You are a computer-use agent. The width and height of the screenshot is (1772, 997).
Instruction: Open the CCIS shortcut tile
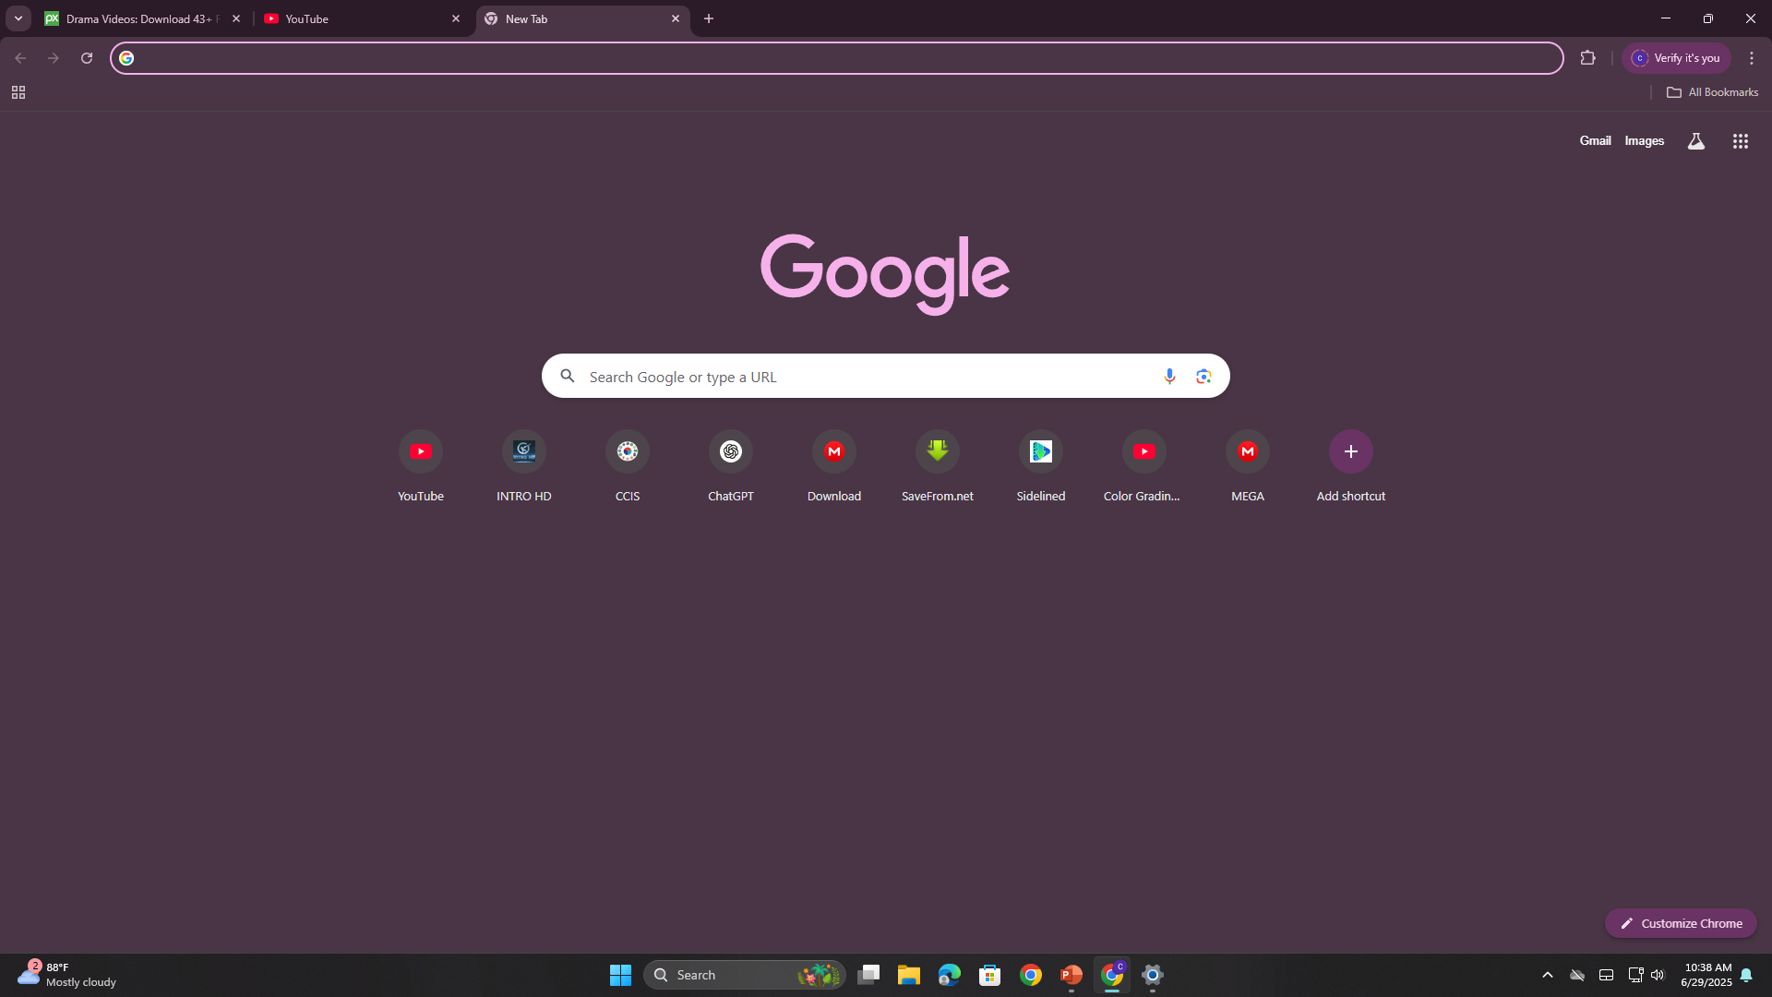tap(628, 466)
